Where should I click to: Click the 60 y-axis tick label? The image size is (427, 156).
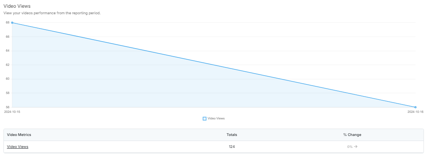pyautogui.click(x=8, y=79)
